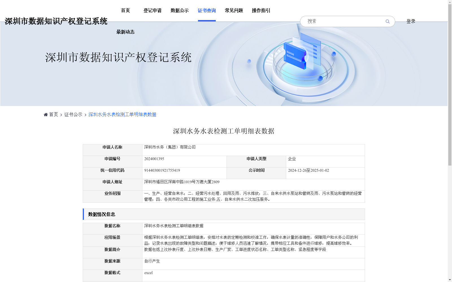Click the applicant type value 企业
Image resolution: width=452 pixels, height=282 pixels.
tap(292, 159)
